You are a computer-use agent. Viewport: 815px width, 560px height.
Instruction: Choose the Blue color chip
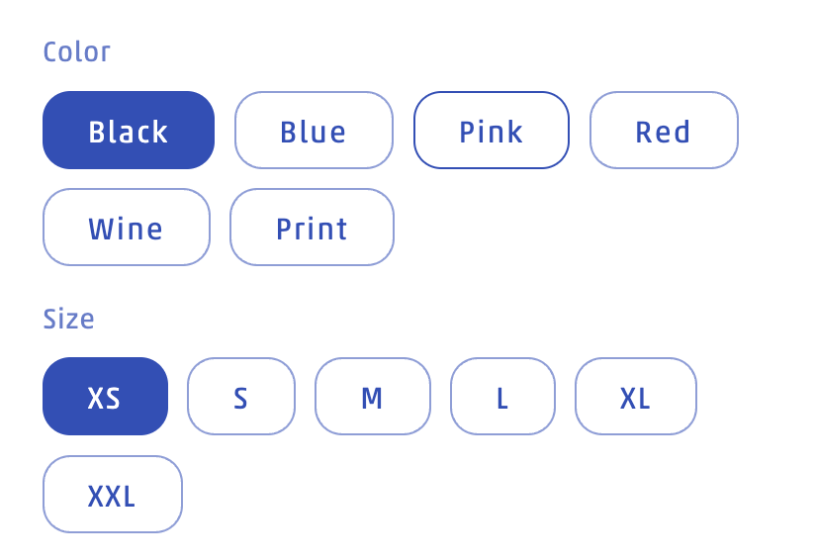click(314, 131)
